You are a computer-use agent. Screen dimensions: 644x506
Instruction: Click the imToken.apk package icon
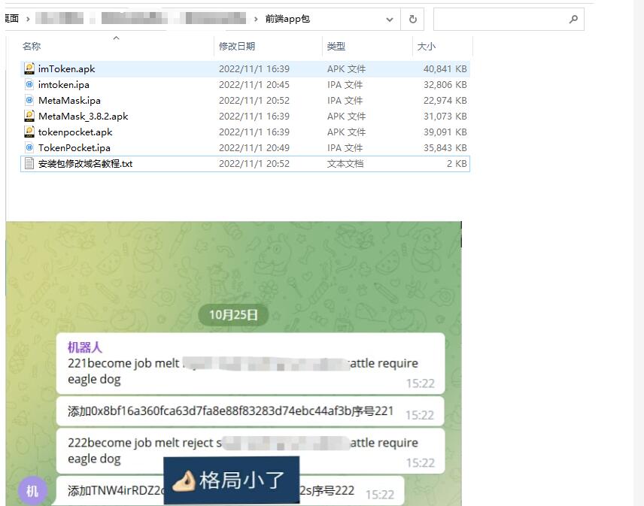(30, 68)
